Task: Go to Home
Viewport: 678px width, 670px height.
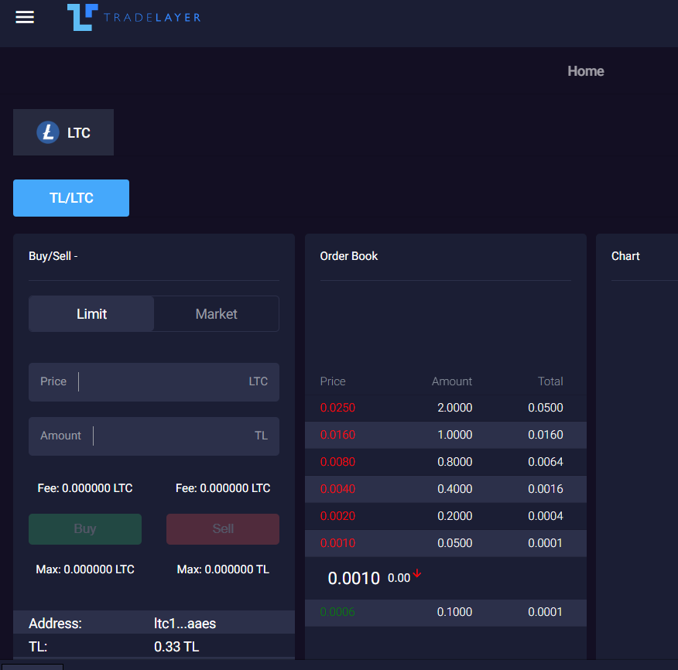Action: (585, 71)
